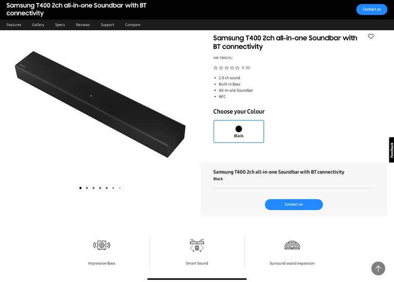
Task: Select the Black colour option
Action: coord(239,131)
